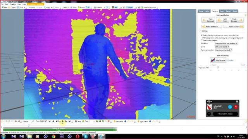Switch to the Pose tab
This screenshot has height=139, width=248.
click(222, 11)
